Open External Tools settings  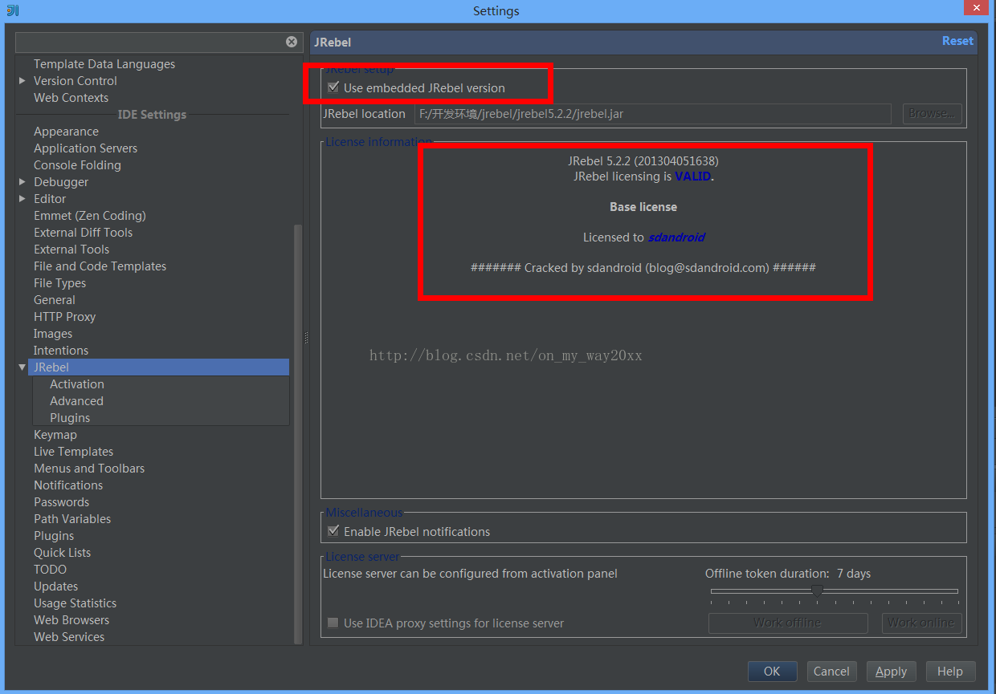point(71,250)
